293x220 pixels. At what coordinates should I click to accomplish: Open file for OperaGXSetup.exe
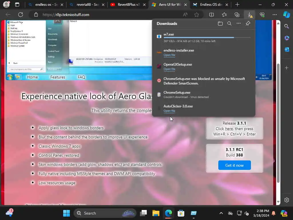tap(169, 69)
